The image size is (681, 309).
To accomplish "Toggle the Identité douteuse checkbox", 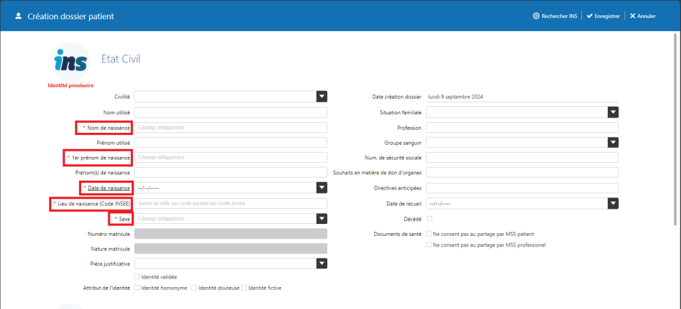I will coord(194,288).
